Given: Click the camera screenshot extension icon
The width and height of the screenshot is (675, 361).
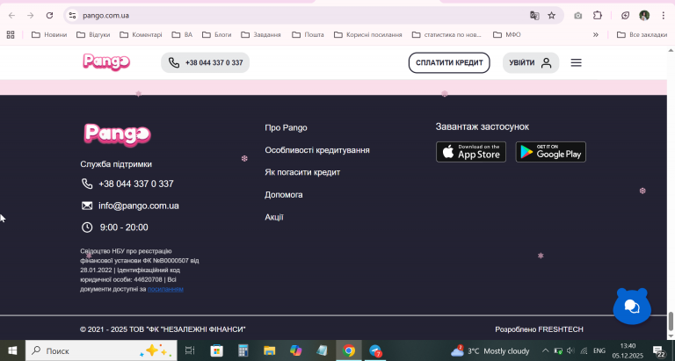Looking at the screenshot, I should pyautogui.click(x=577, y=16).
